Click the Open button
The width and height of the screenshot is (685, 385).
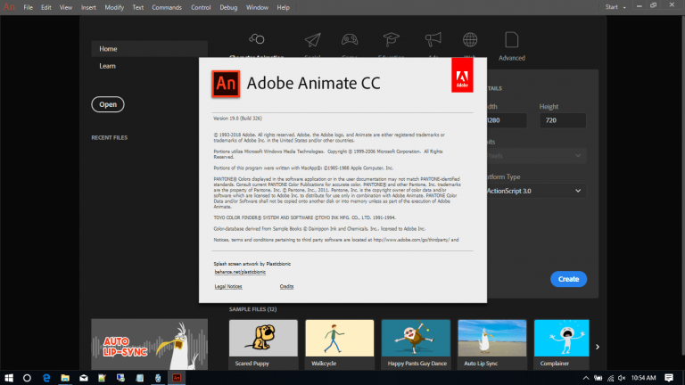(x=107, y=104)
